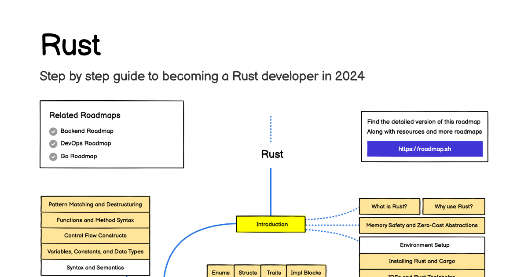Open Functions and Method Syntax topic
The image size is (528, 277).
[x=95, y=220]
